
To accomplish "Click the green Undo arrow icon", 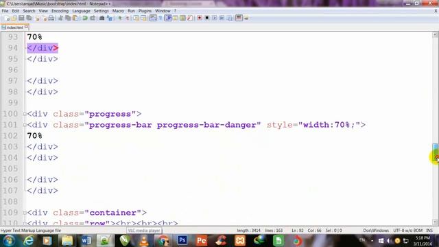I will 85,19.
